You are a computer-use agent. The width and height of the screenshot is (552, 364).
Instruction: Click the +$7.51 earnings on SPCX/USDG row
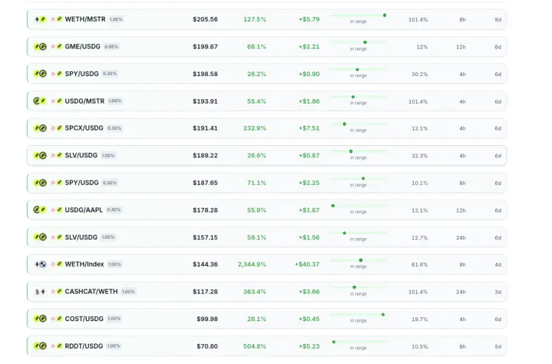click(309, 128)
